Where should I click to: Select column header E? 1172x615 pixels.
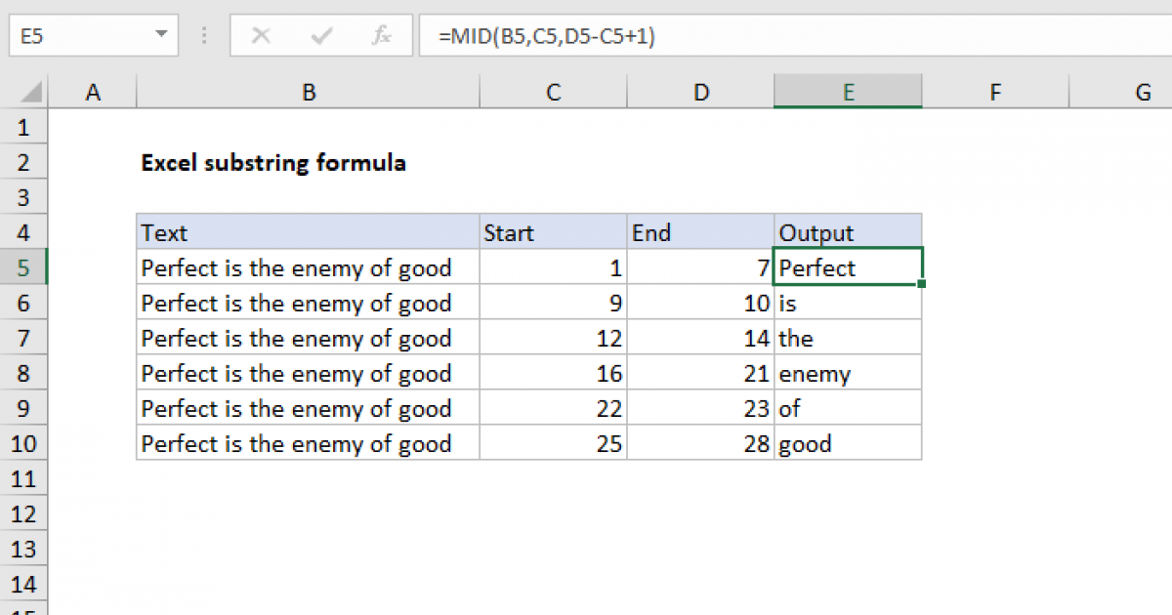tap(847, 91)
